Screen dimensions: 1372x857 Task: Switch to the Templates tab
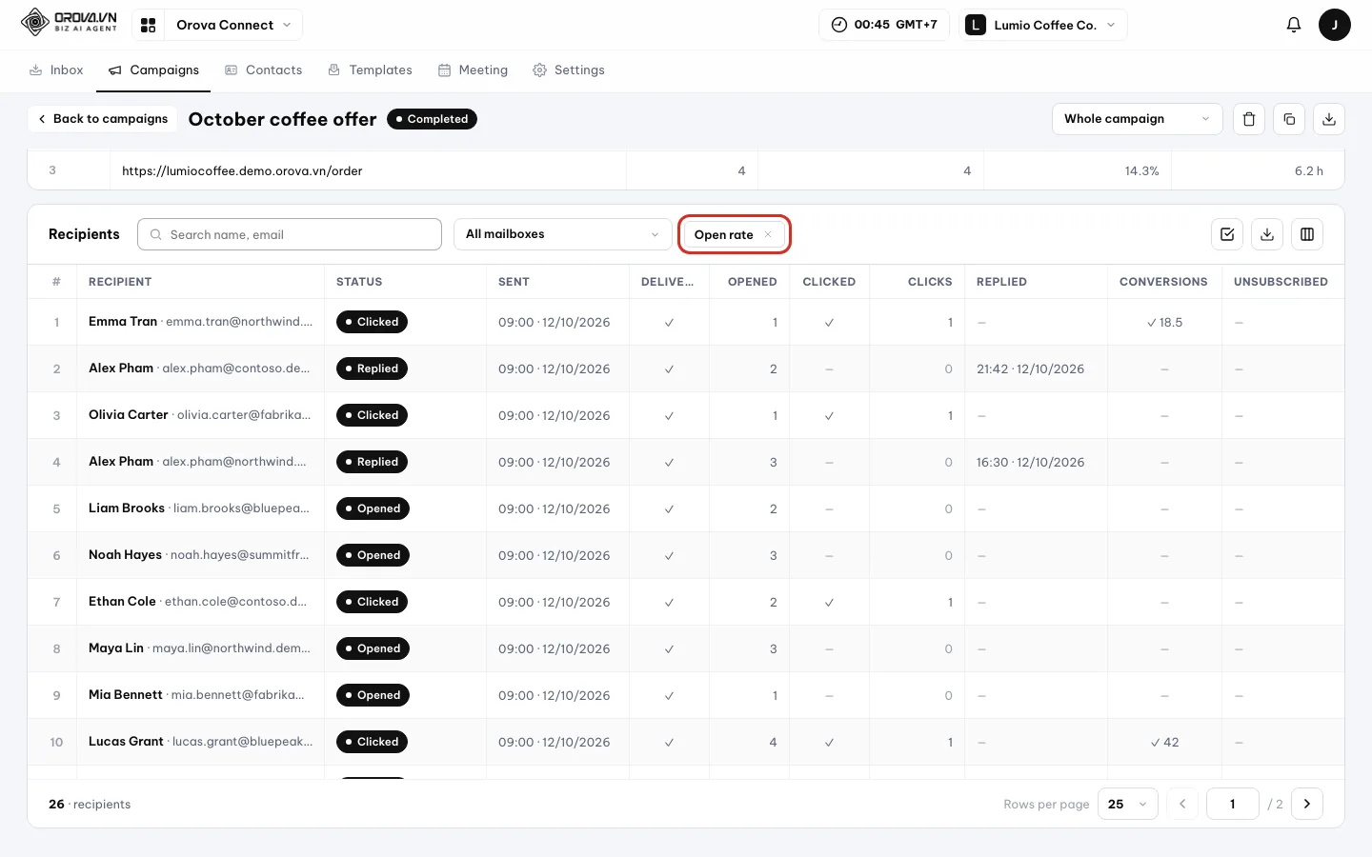pyautogui.click(x=370, y=70)
